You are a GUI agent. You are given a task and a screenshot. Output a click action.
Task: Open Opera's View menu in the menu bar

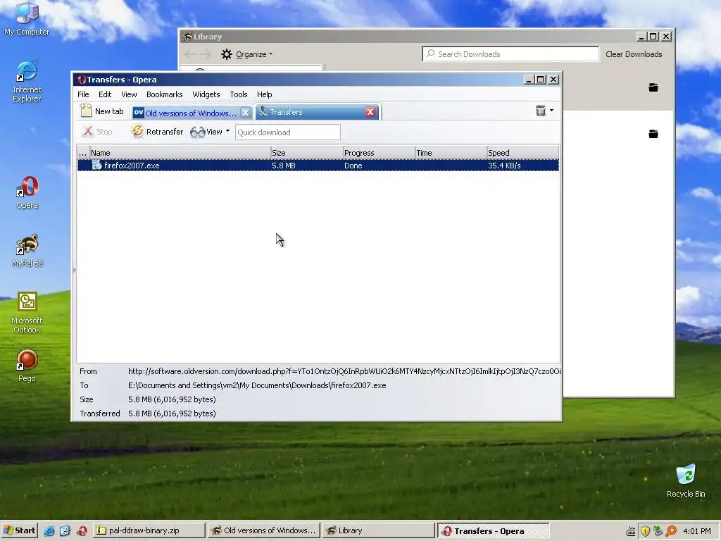[x=129, y=94]
